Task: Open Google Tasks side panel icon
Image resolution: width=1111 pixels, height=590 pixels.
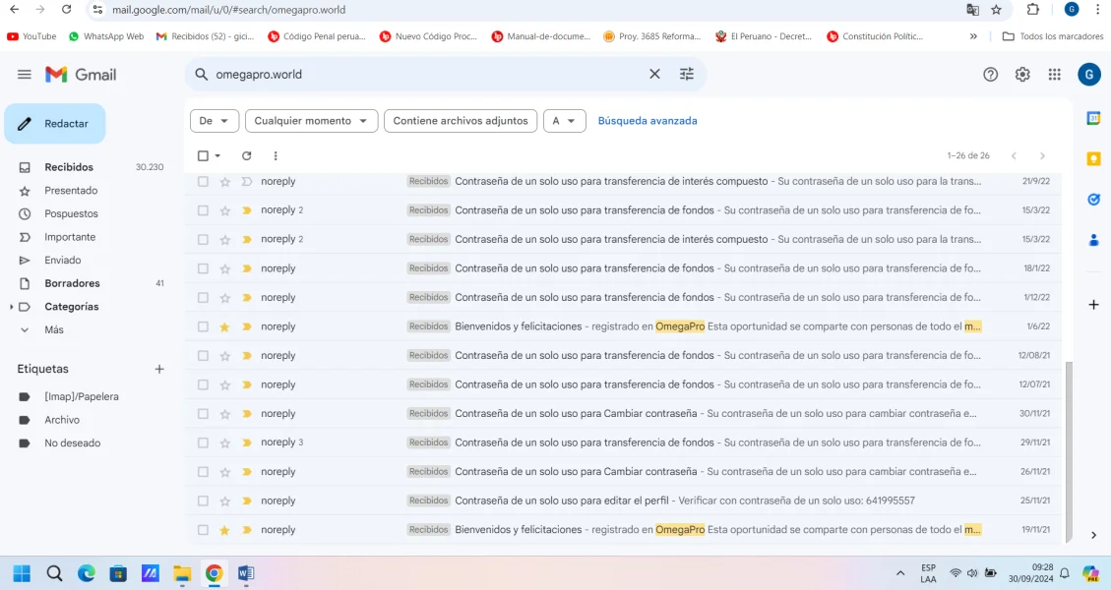Action: point(1094,200)
